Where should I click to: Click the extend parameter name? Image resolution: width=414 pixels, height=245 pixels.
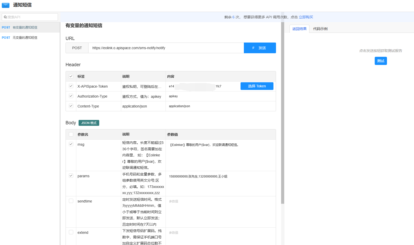[x=83, y=233]
